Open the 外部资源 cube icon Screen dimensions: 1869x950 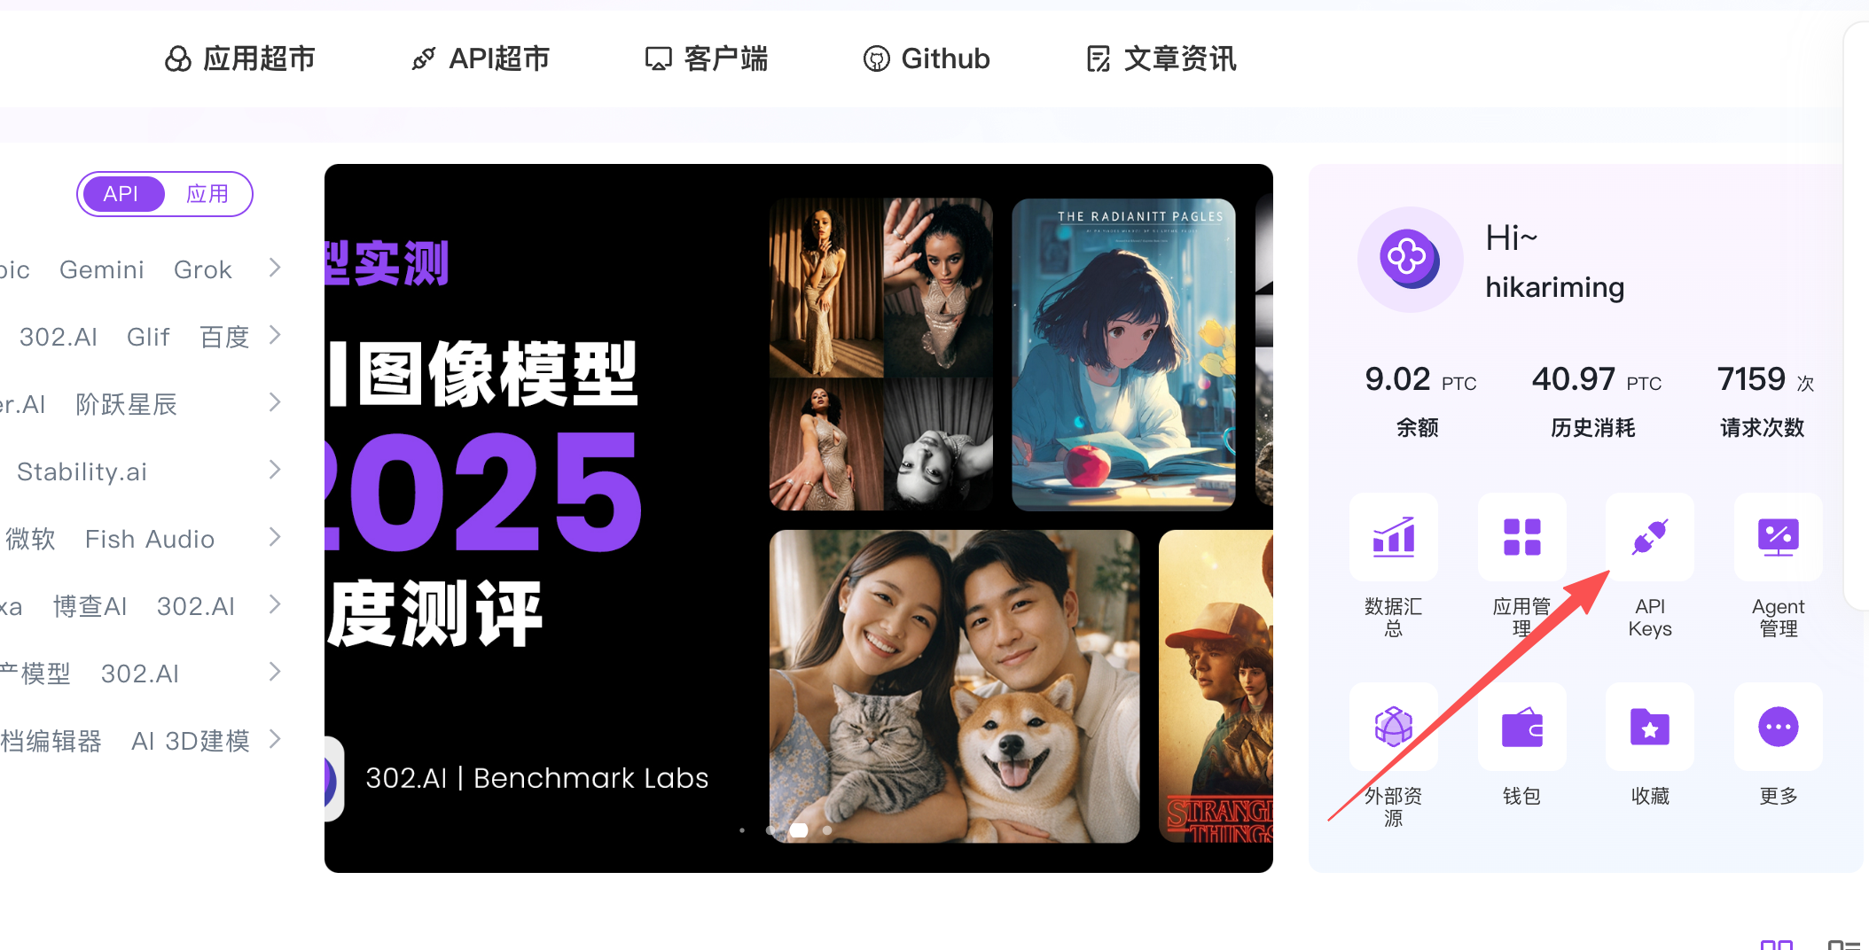click(x=1393, y=727)
